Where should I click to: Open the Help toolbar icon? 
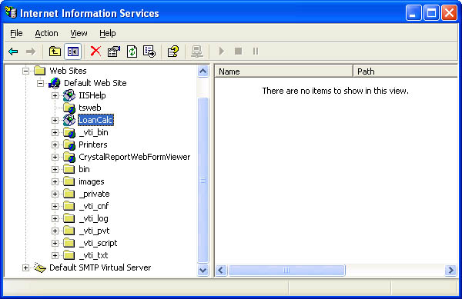pyautogui.click(x=173, y=51)
